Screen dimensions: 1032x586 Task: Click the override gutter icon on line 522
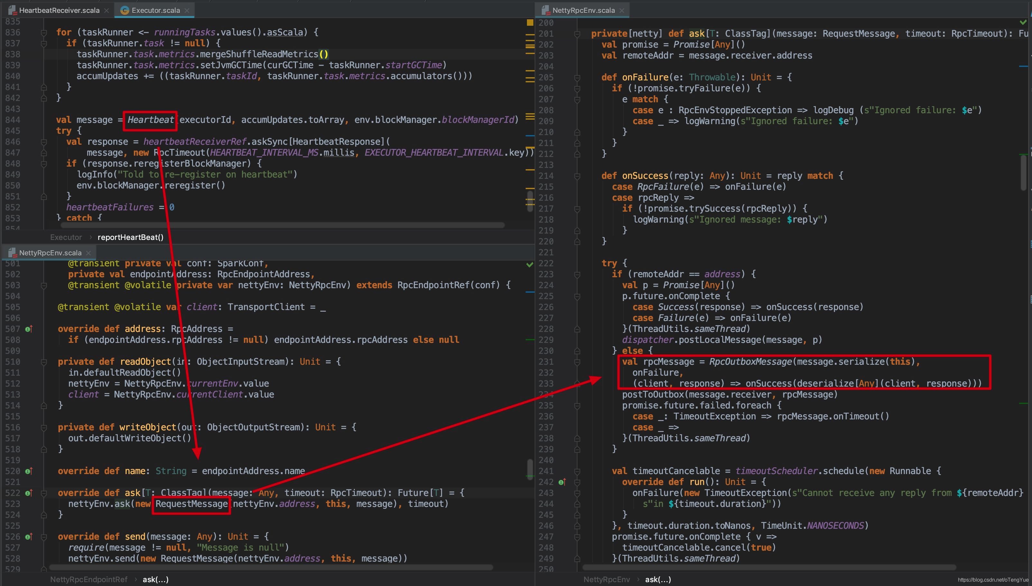coord(29,493)
